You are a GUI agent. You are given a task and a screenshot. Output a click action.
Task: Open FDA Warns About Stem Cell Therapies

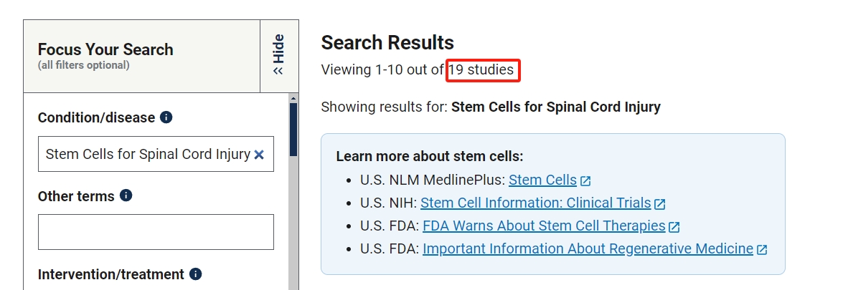[x=544, y=226]
